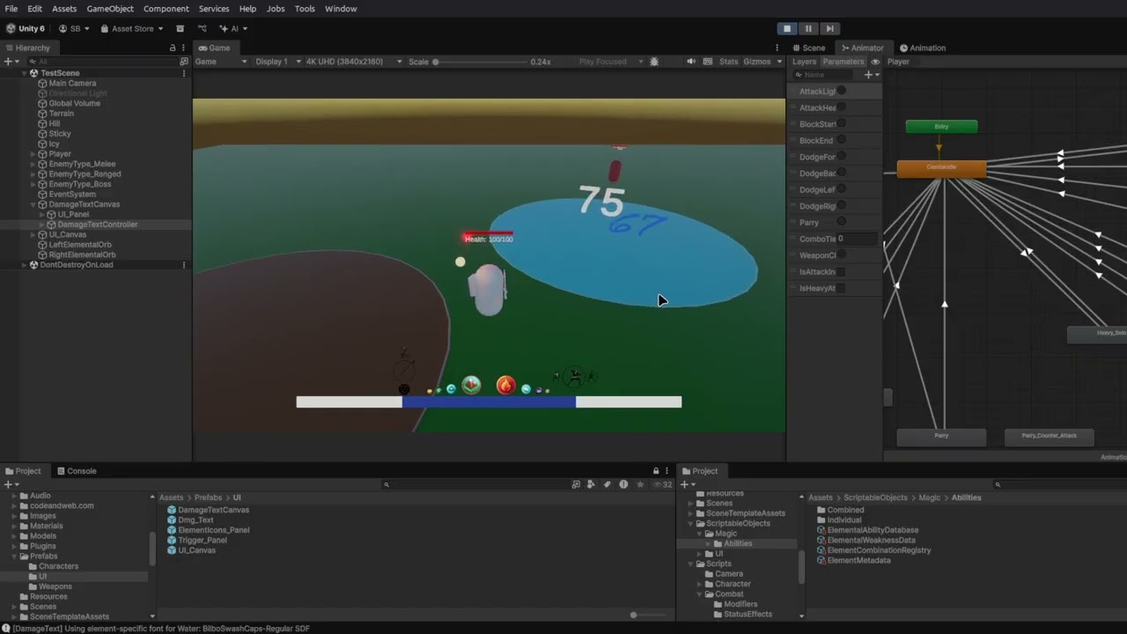
Task: Mute audio in the Game view
Action: tap(691, 62)
